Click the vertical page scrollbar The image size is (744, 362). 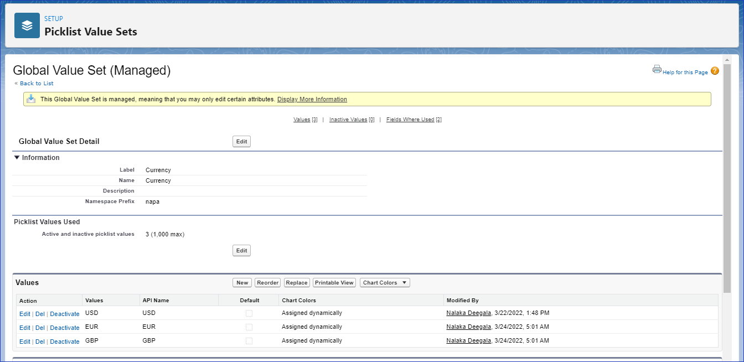pyautogui.click(x=727, y=166)
